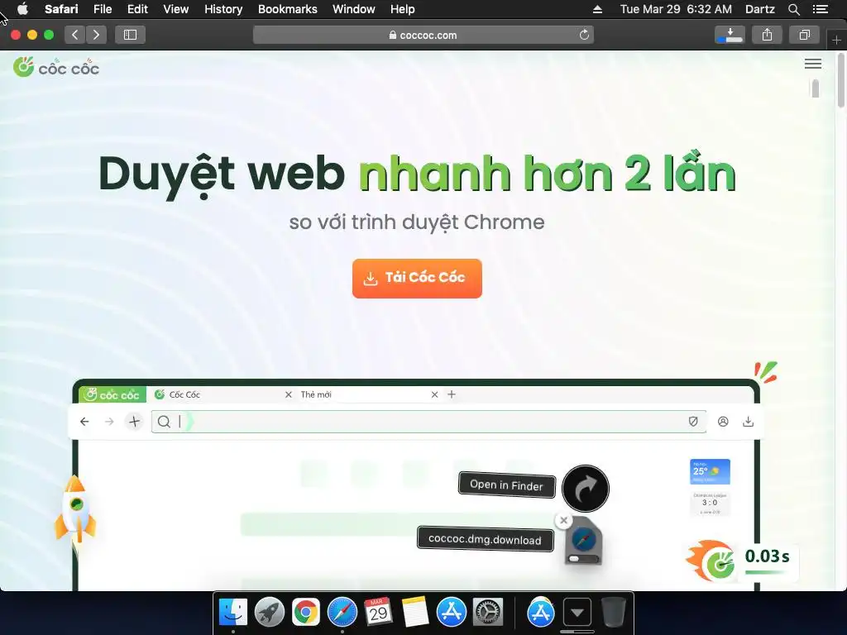Open System Preferences from the Dock
The image size is (847, 635).
click(488, 613)
